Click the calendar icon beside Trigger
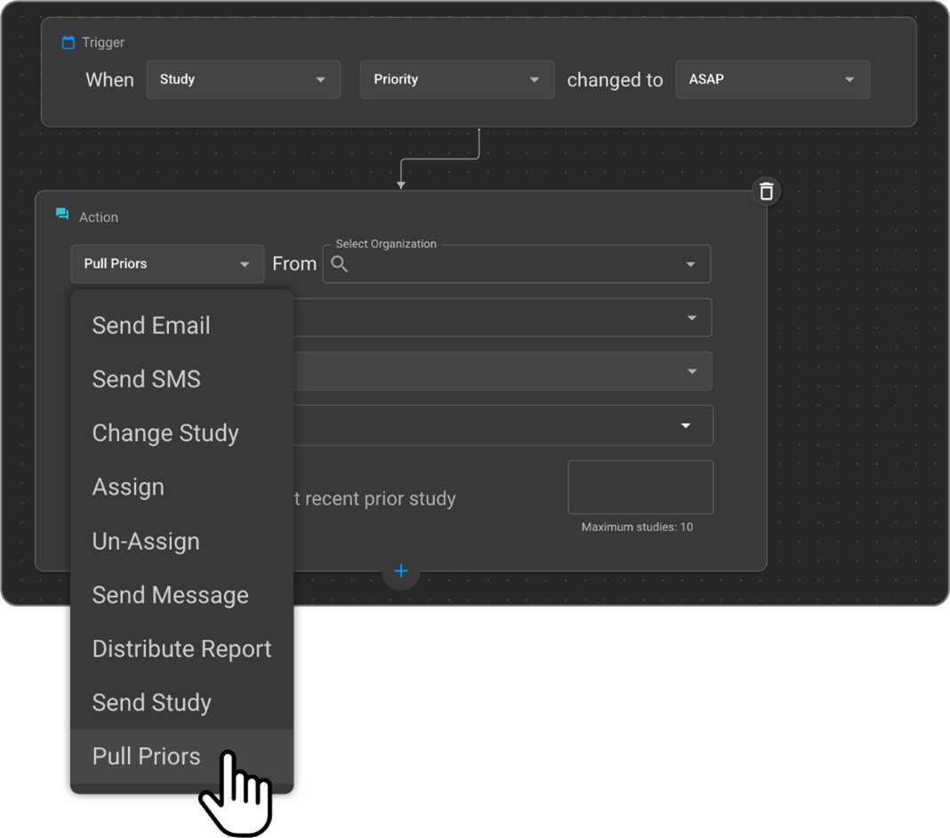Image resolution: width=950 pixels, height=838 pixels. click(68, 43)
